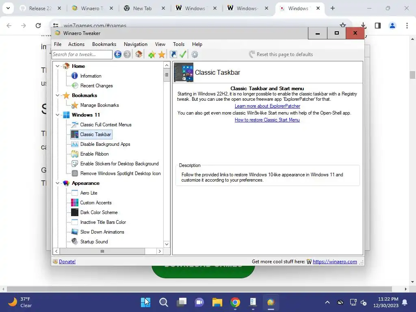416x312 pixels.
Task: Add bookmark with green plus star icon
Action: click(x=152, y=55)
